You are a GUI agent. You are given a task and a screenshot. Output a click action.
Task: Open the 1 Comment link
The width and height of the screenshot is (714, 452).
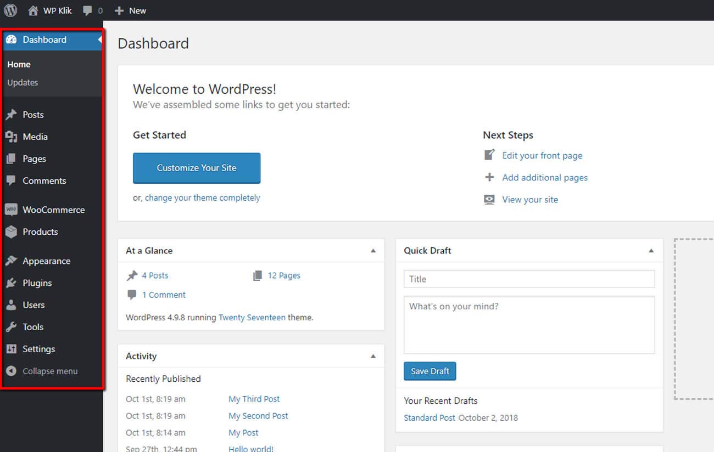tap(164, 295)
